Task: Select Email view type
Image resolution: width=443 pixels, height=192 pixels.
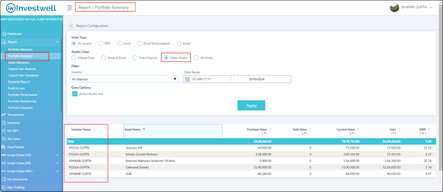Action: pos(179,43)
